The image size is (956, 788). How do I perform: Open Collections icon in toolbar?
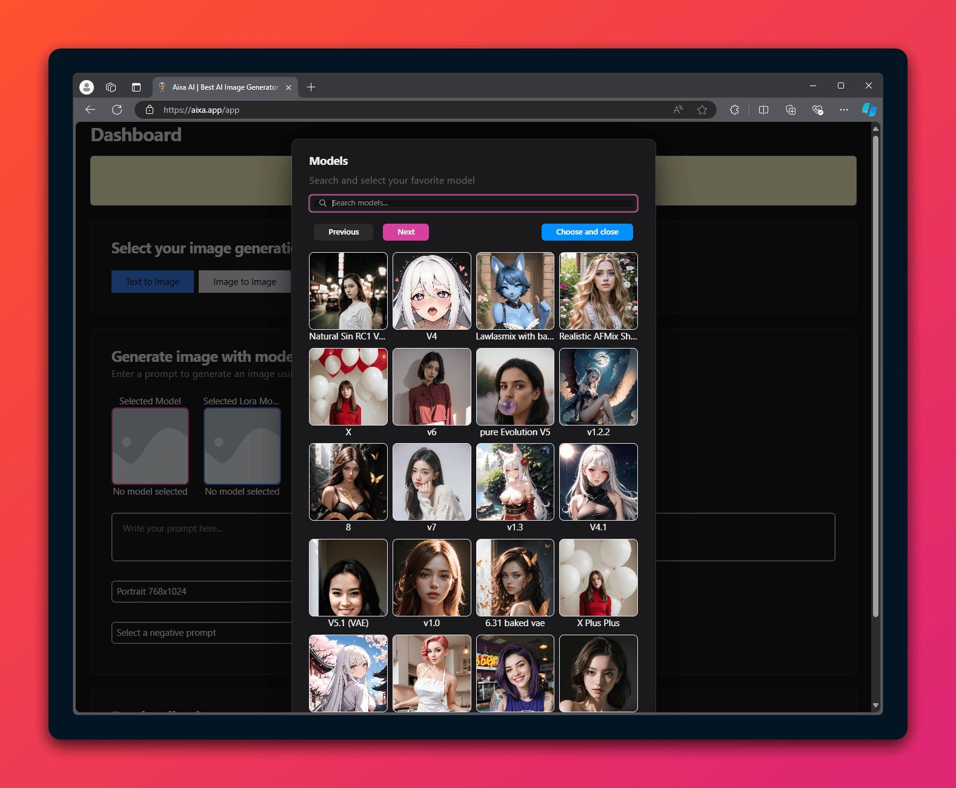pyautogui.click(x=791, y=110)
